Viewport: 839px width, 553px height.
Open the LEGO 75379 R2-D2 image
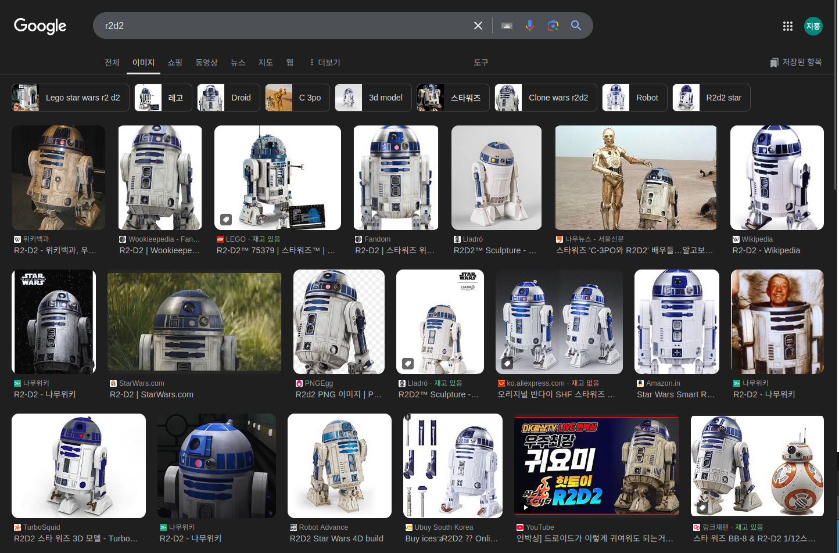(278, 178)
